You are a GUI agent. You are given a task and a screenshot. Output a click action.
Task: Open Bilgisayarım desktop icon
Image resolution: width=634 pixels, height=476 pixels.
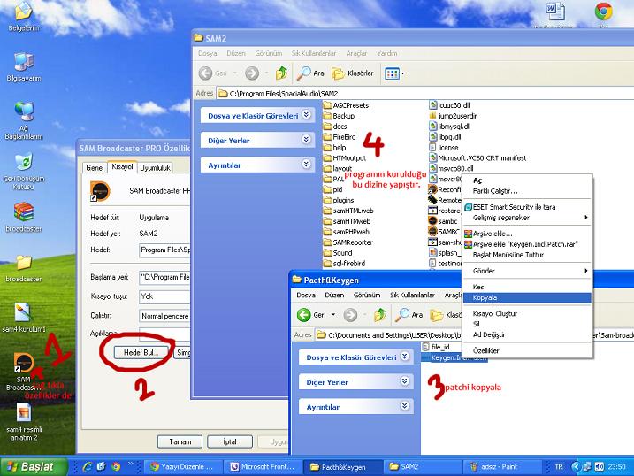(24, 67)
